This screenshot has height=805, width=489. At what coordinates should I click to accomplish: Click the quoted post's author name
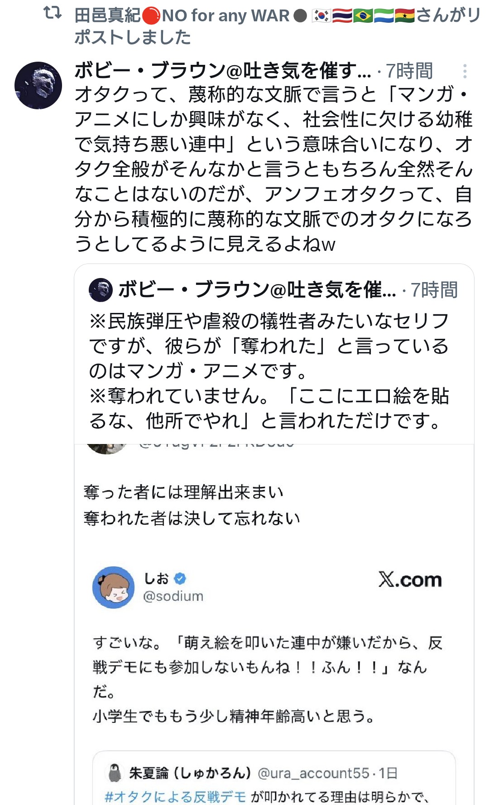[x=257, y=290]
